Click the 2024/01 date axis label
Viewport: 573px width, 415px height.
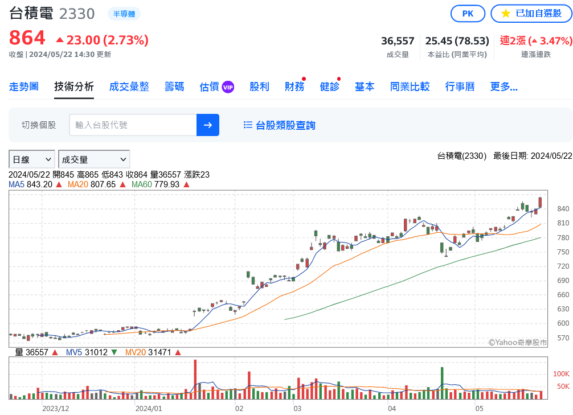(148, 408)
